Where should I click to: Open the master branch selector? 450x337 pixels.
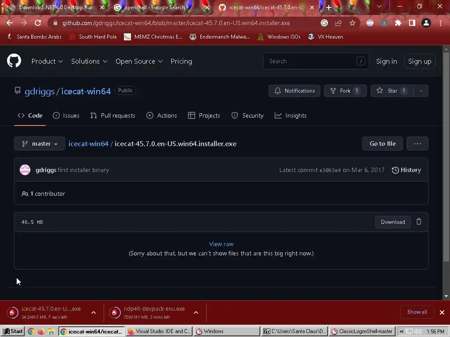(40, 143)
